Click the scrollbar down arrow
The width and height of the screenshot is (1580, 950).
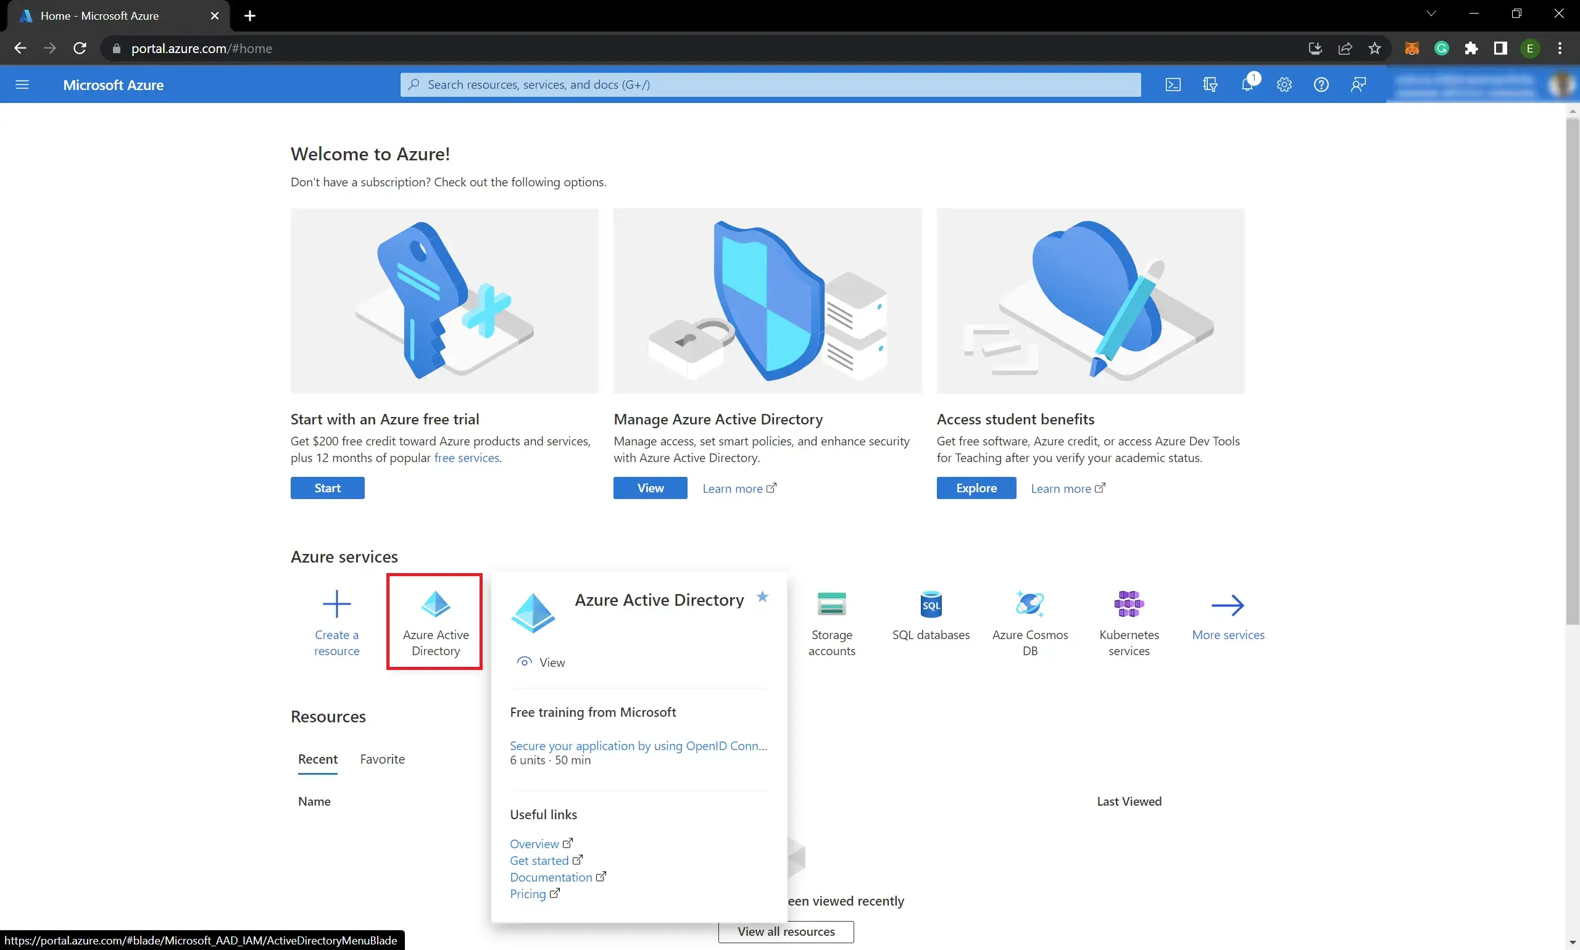[x=1573, y=944]
